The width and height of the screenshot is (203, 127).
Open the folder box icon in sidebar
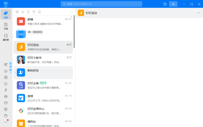[6, 115]
